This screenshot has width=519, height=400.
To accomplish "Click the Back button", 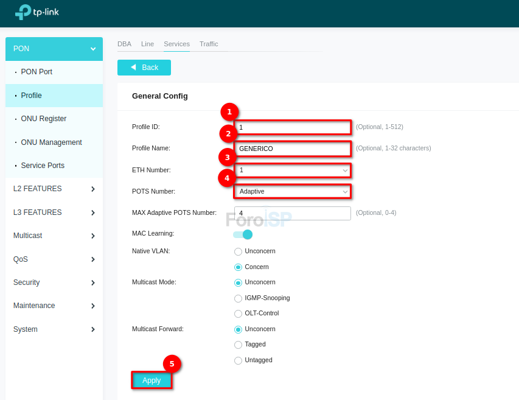I will pyautogui.click(x=144, y=68).
